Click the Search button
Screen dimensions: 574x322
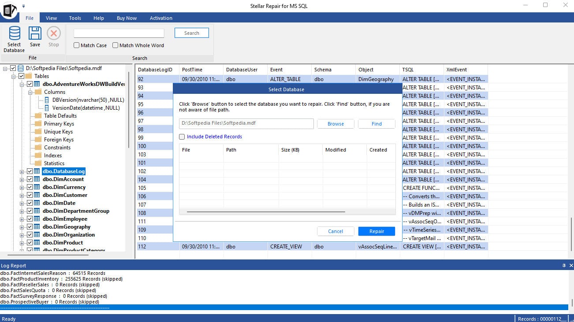[192, 33]
